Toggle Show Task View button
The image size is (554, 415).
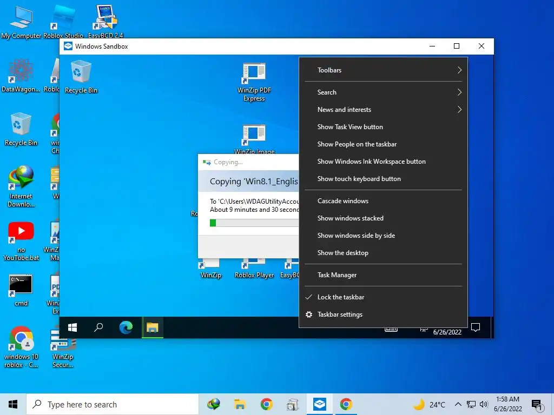[x=384, y=126]
